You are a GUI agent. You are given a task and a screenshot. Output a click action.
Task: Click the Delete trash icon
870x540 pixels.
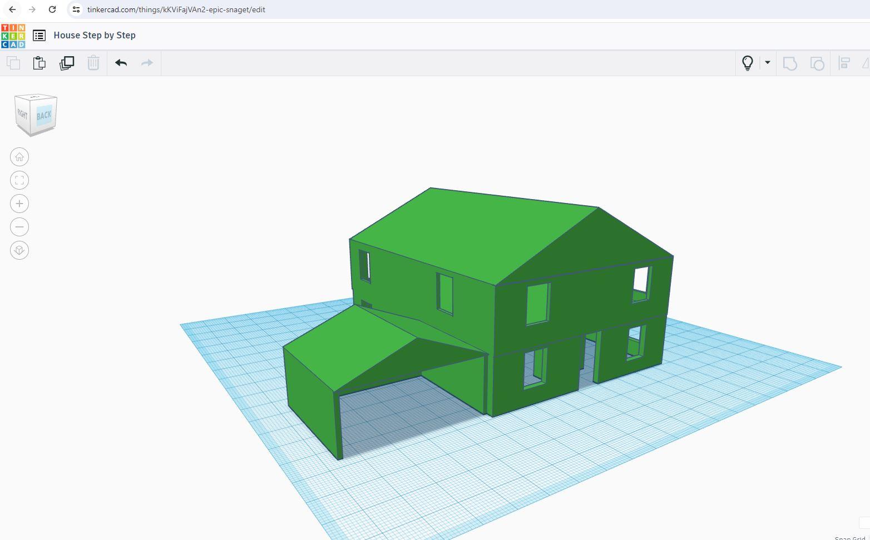tap(93, 63)
